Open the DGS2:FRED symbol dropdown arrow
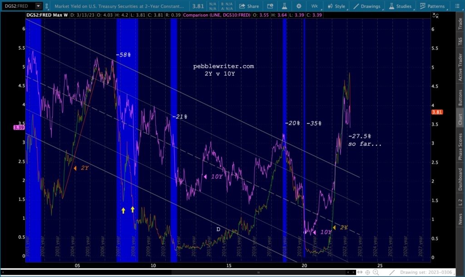 point(38,6)
